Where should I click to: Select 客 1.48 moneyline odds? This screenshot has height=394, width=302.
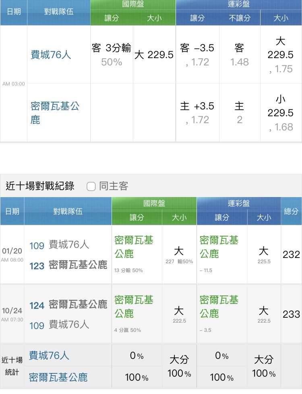coord(240,54)
